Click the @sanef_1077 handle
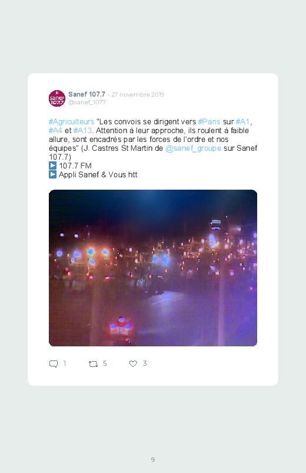The image size is (306, 473). (87, 102)
